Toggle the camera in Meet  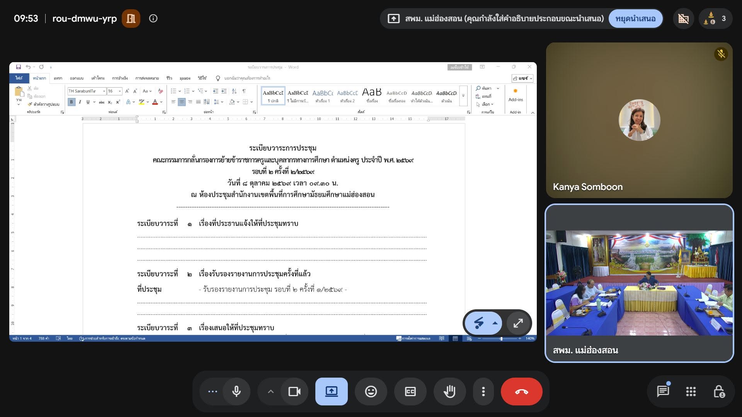click(x=294, y=392)
